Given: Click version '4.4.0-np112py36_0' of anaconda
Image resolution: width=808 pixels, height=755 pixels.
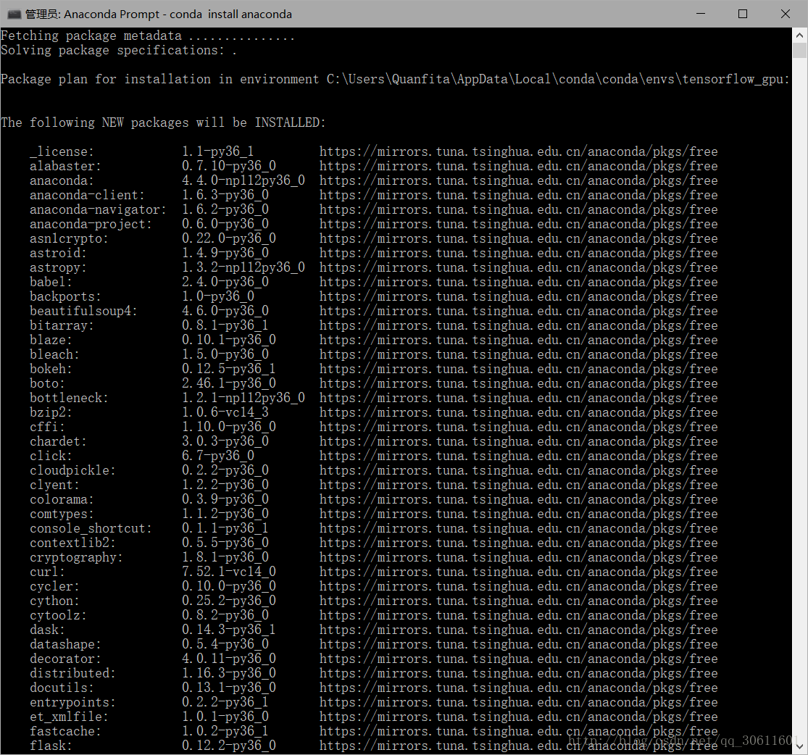Looking at the screenshot, I should tap(243, 180).
